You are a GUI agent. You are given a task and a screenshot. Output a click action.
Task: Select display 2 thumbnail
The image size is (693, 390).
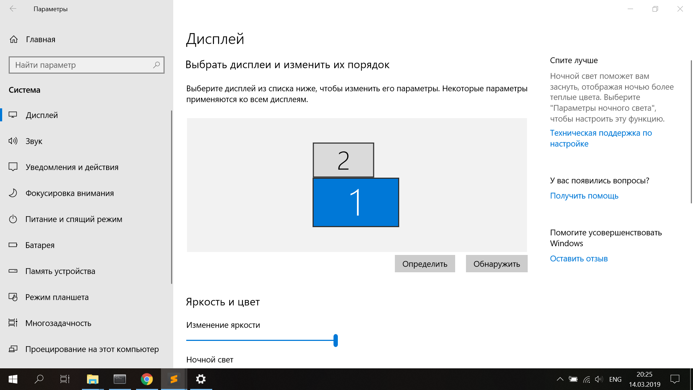(x=343, y=160)
